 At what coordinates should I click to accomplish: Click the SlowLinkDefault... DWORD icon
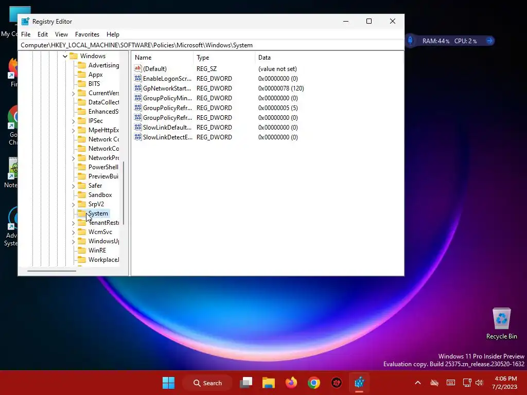point(138,128)
